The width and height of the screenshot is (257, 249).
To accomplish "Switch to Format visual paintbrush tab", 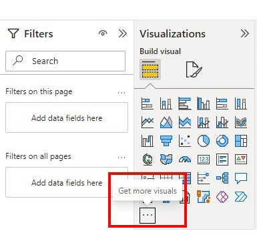I will [x=194, y=69].
